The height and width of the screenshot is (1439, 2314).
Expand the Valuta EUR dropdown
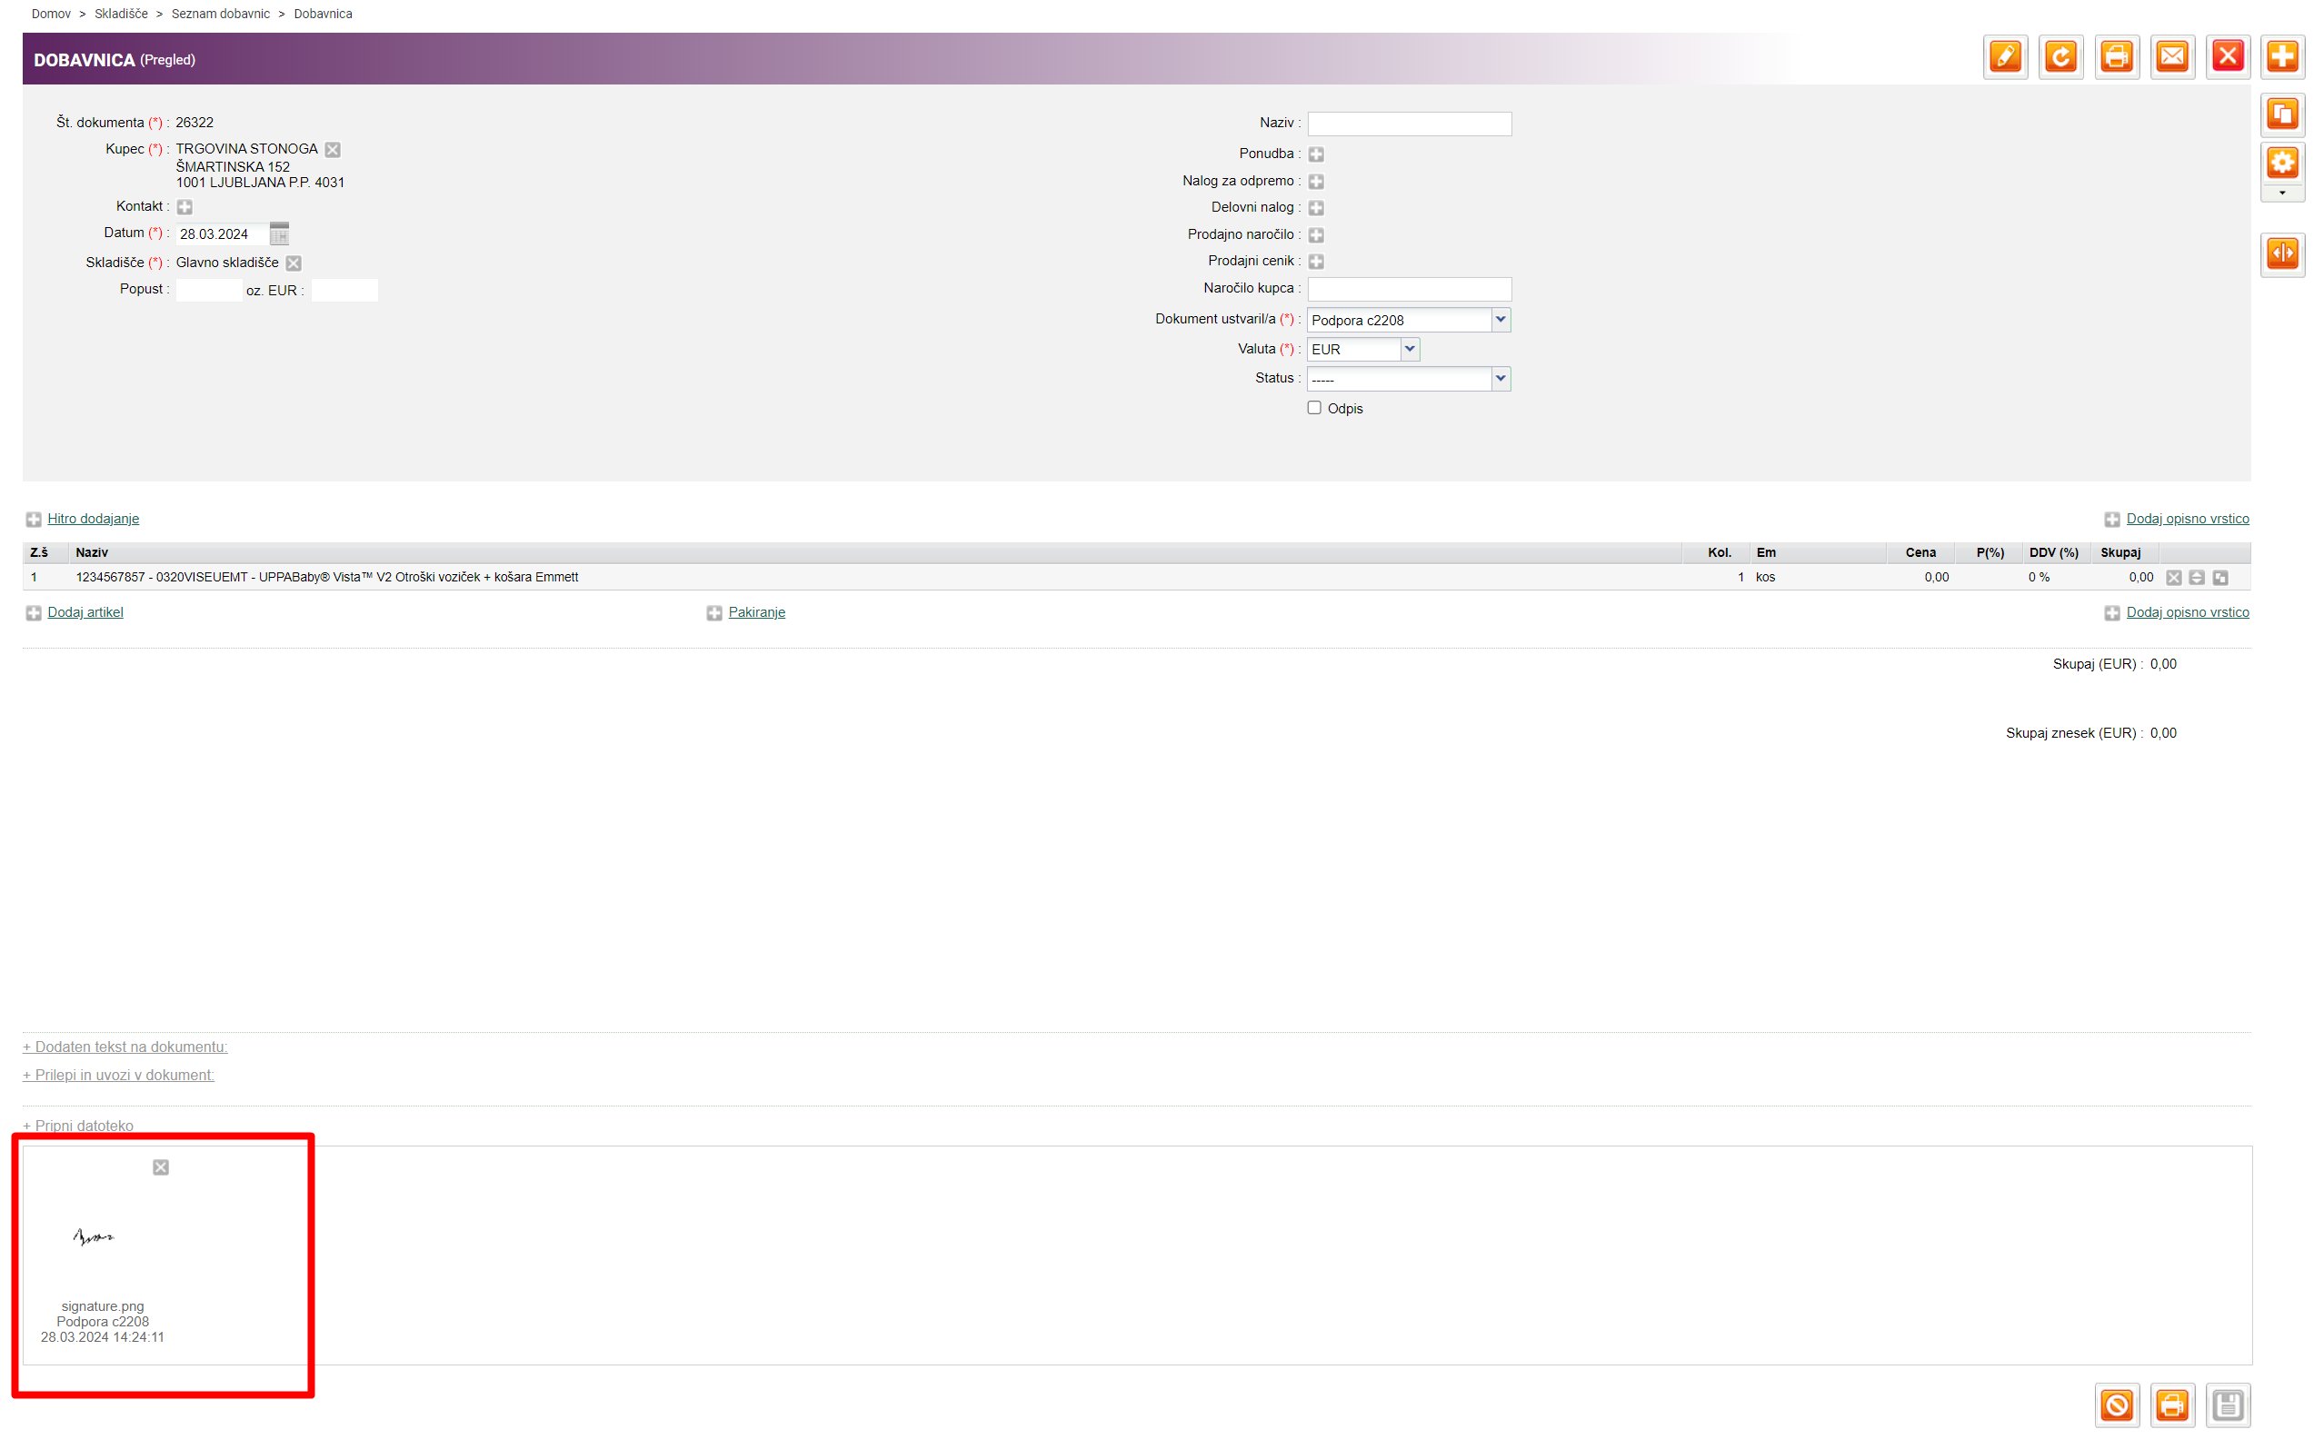click(x=1410, y=349)
